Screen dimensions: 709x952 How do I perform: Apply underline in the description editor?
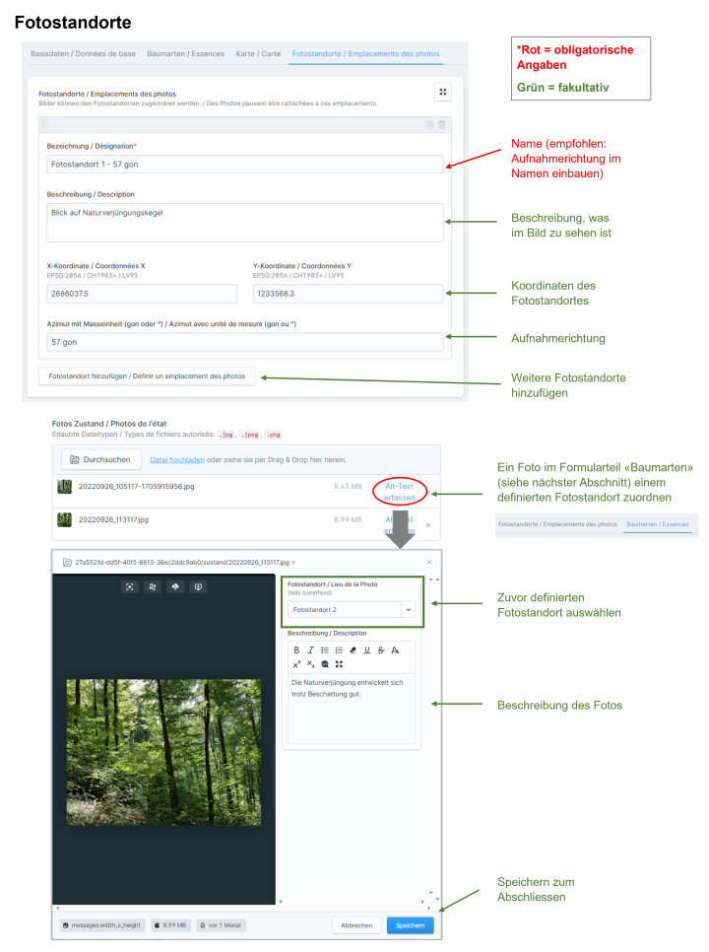tap(367, 650)
